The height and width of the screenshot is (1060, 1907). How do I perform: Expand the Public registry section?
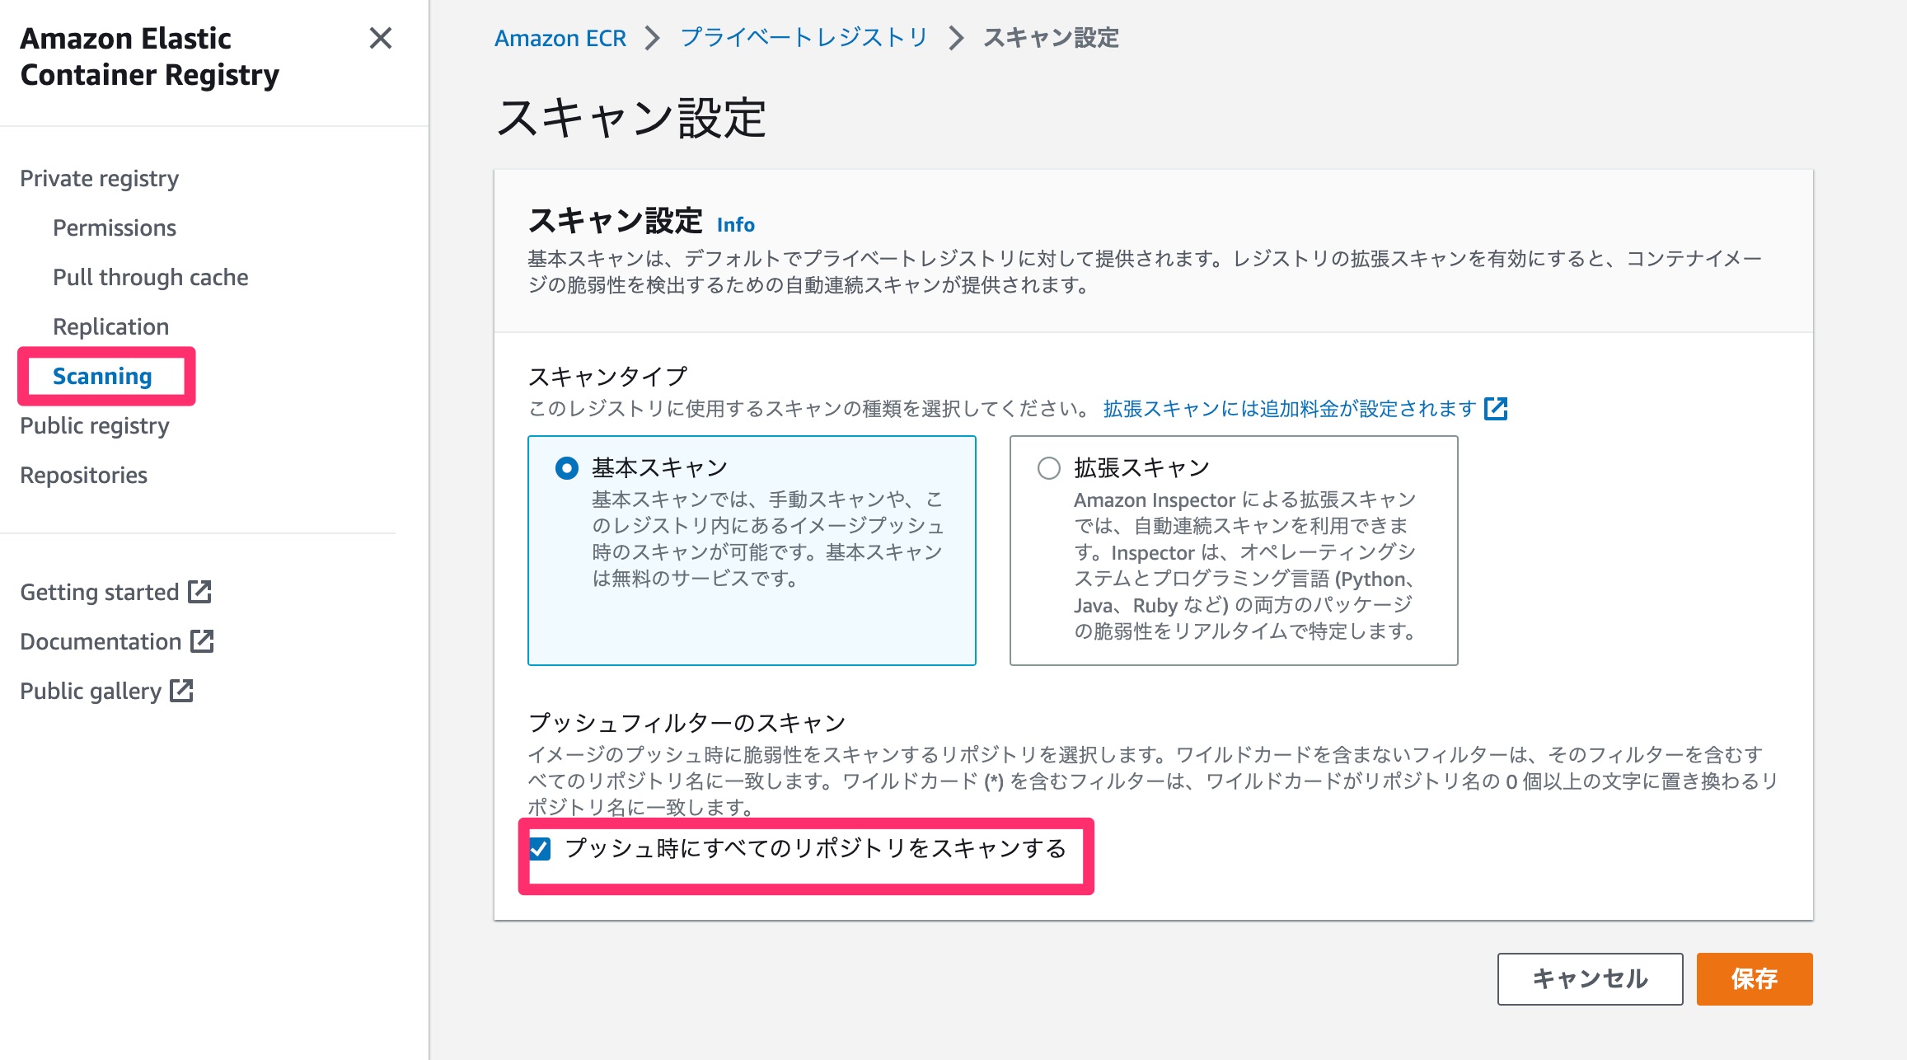(x=94, y=426)
